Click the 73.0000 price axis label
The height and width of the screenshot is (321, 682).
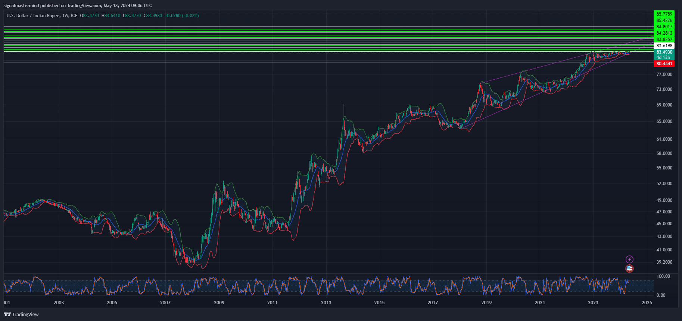pyautogui.click(x=664, y=89)
